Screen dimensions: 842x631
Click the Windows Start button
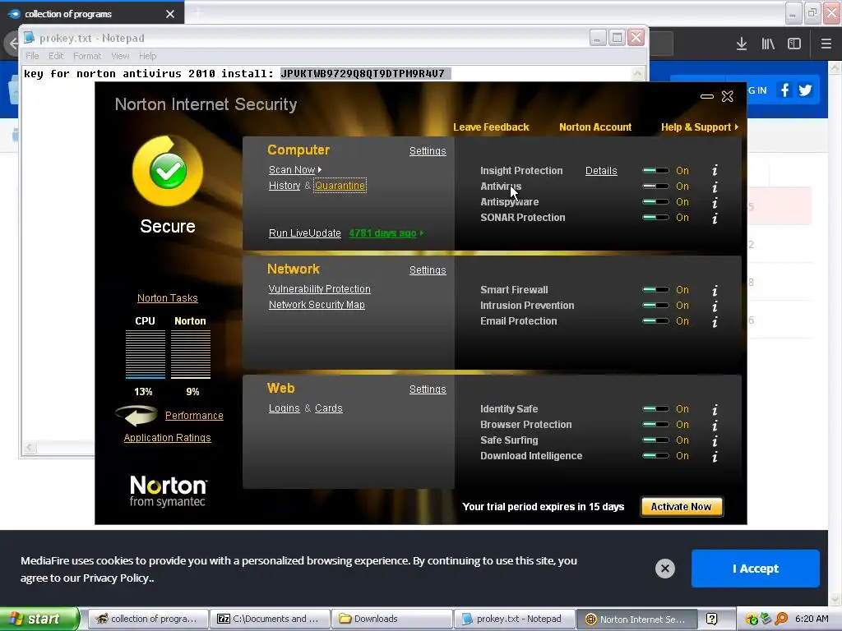click(x=39, y=619)
